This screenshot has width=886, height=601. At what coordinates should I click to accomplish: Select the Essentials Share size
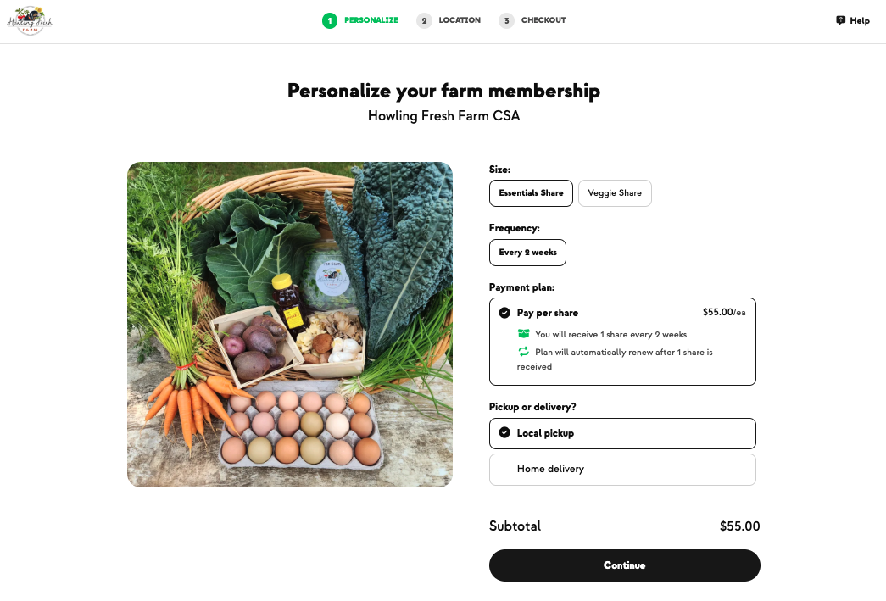[531, 193]
